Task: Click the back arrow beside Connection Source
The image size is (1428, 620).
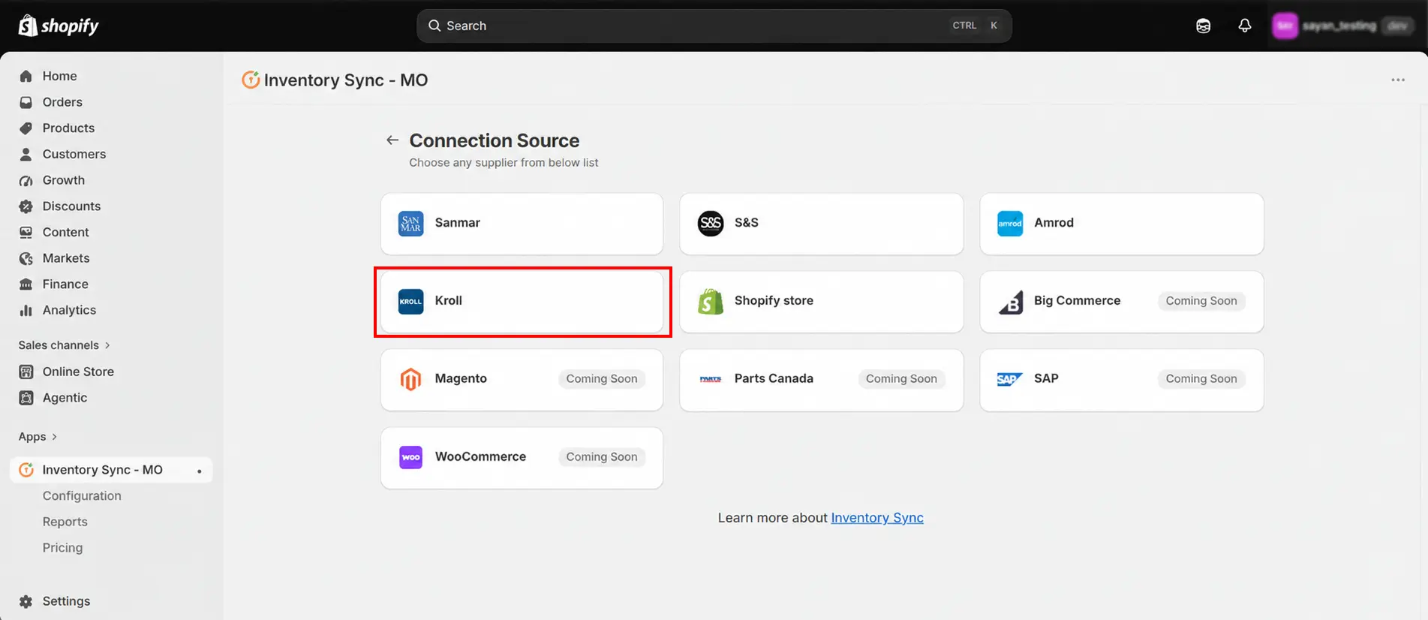Action: [x=392, y=140]
